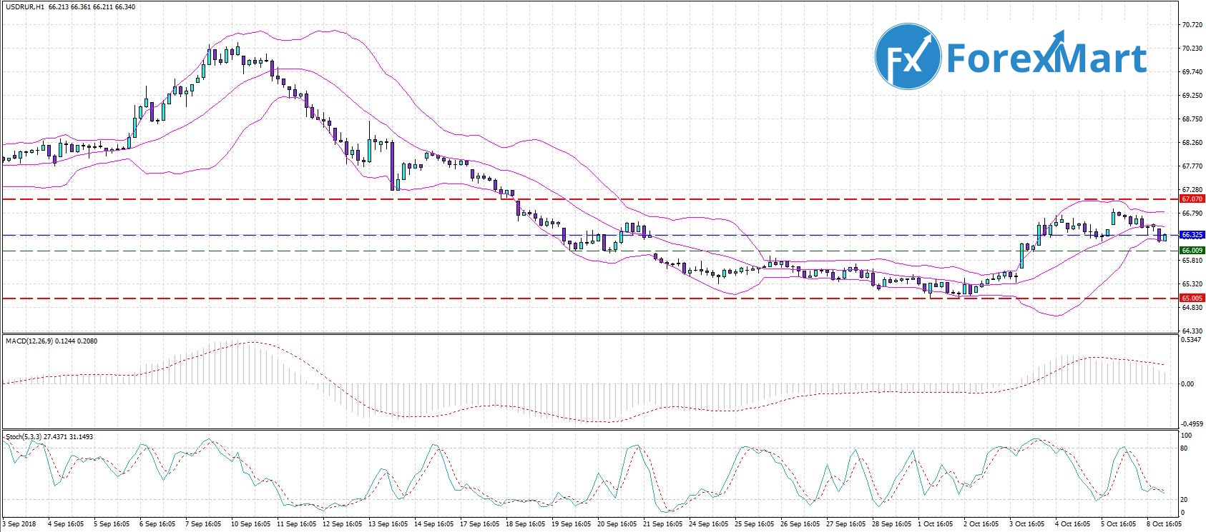The width and height of the screenshot is (1206, 532).
Task: Click the 64.330 price axis value
Action: pos(1192,331)
